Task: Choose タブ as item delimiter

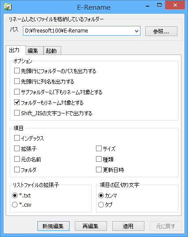Action: click(x=101, y=205)
